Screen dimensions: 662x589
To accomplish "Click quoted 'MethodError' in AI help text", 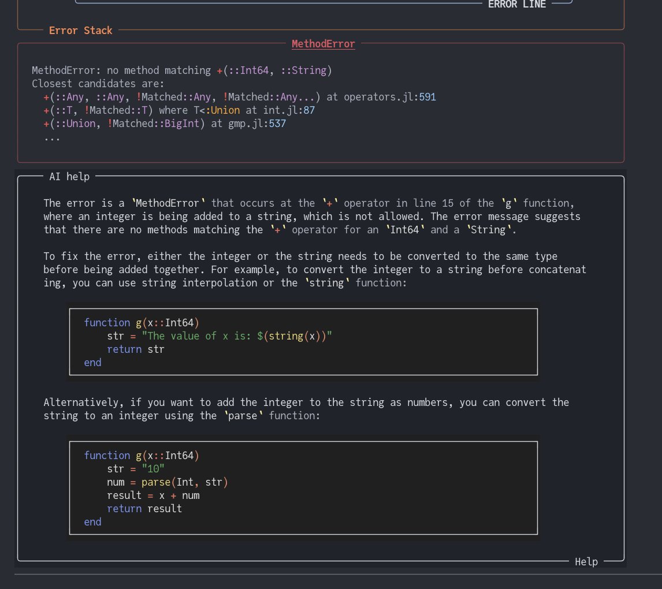I will pyautogui.click(x=168, y=203).
